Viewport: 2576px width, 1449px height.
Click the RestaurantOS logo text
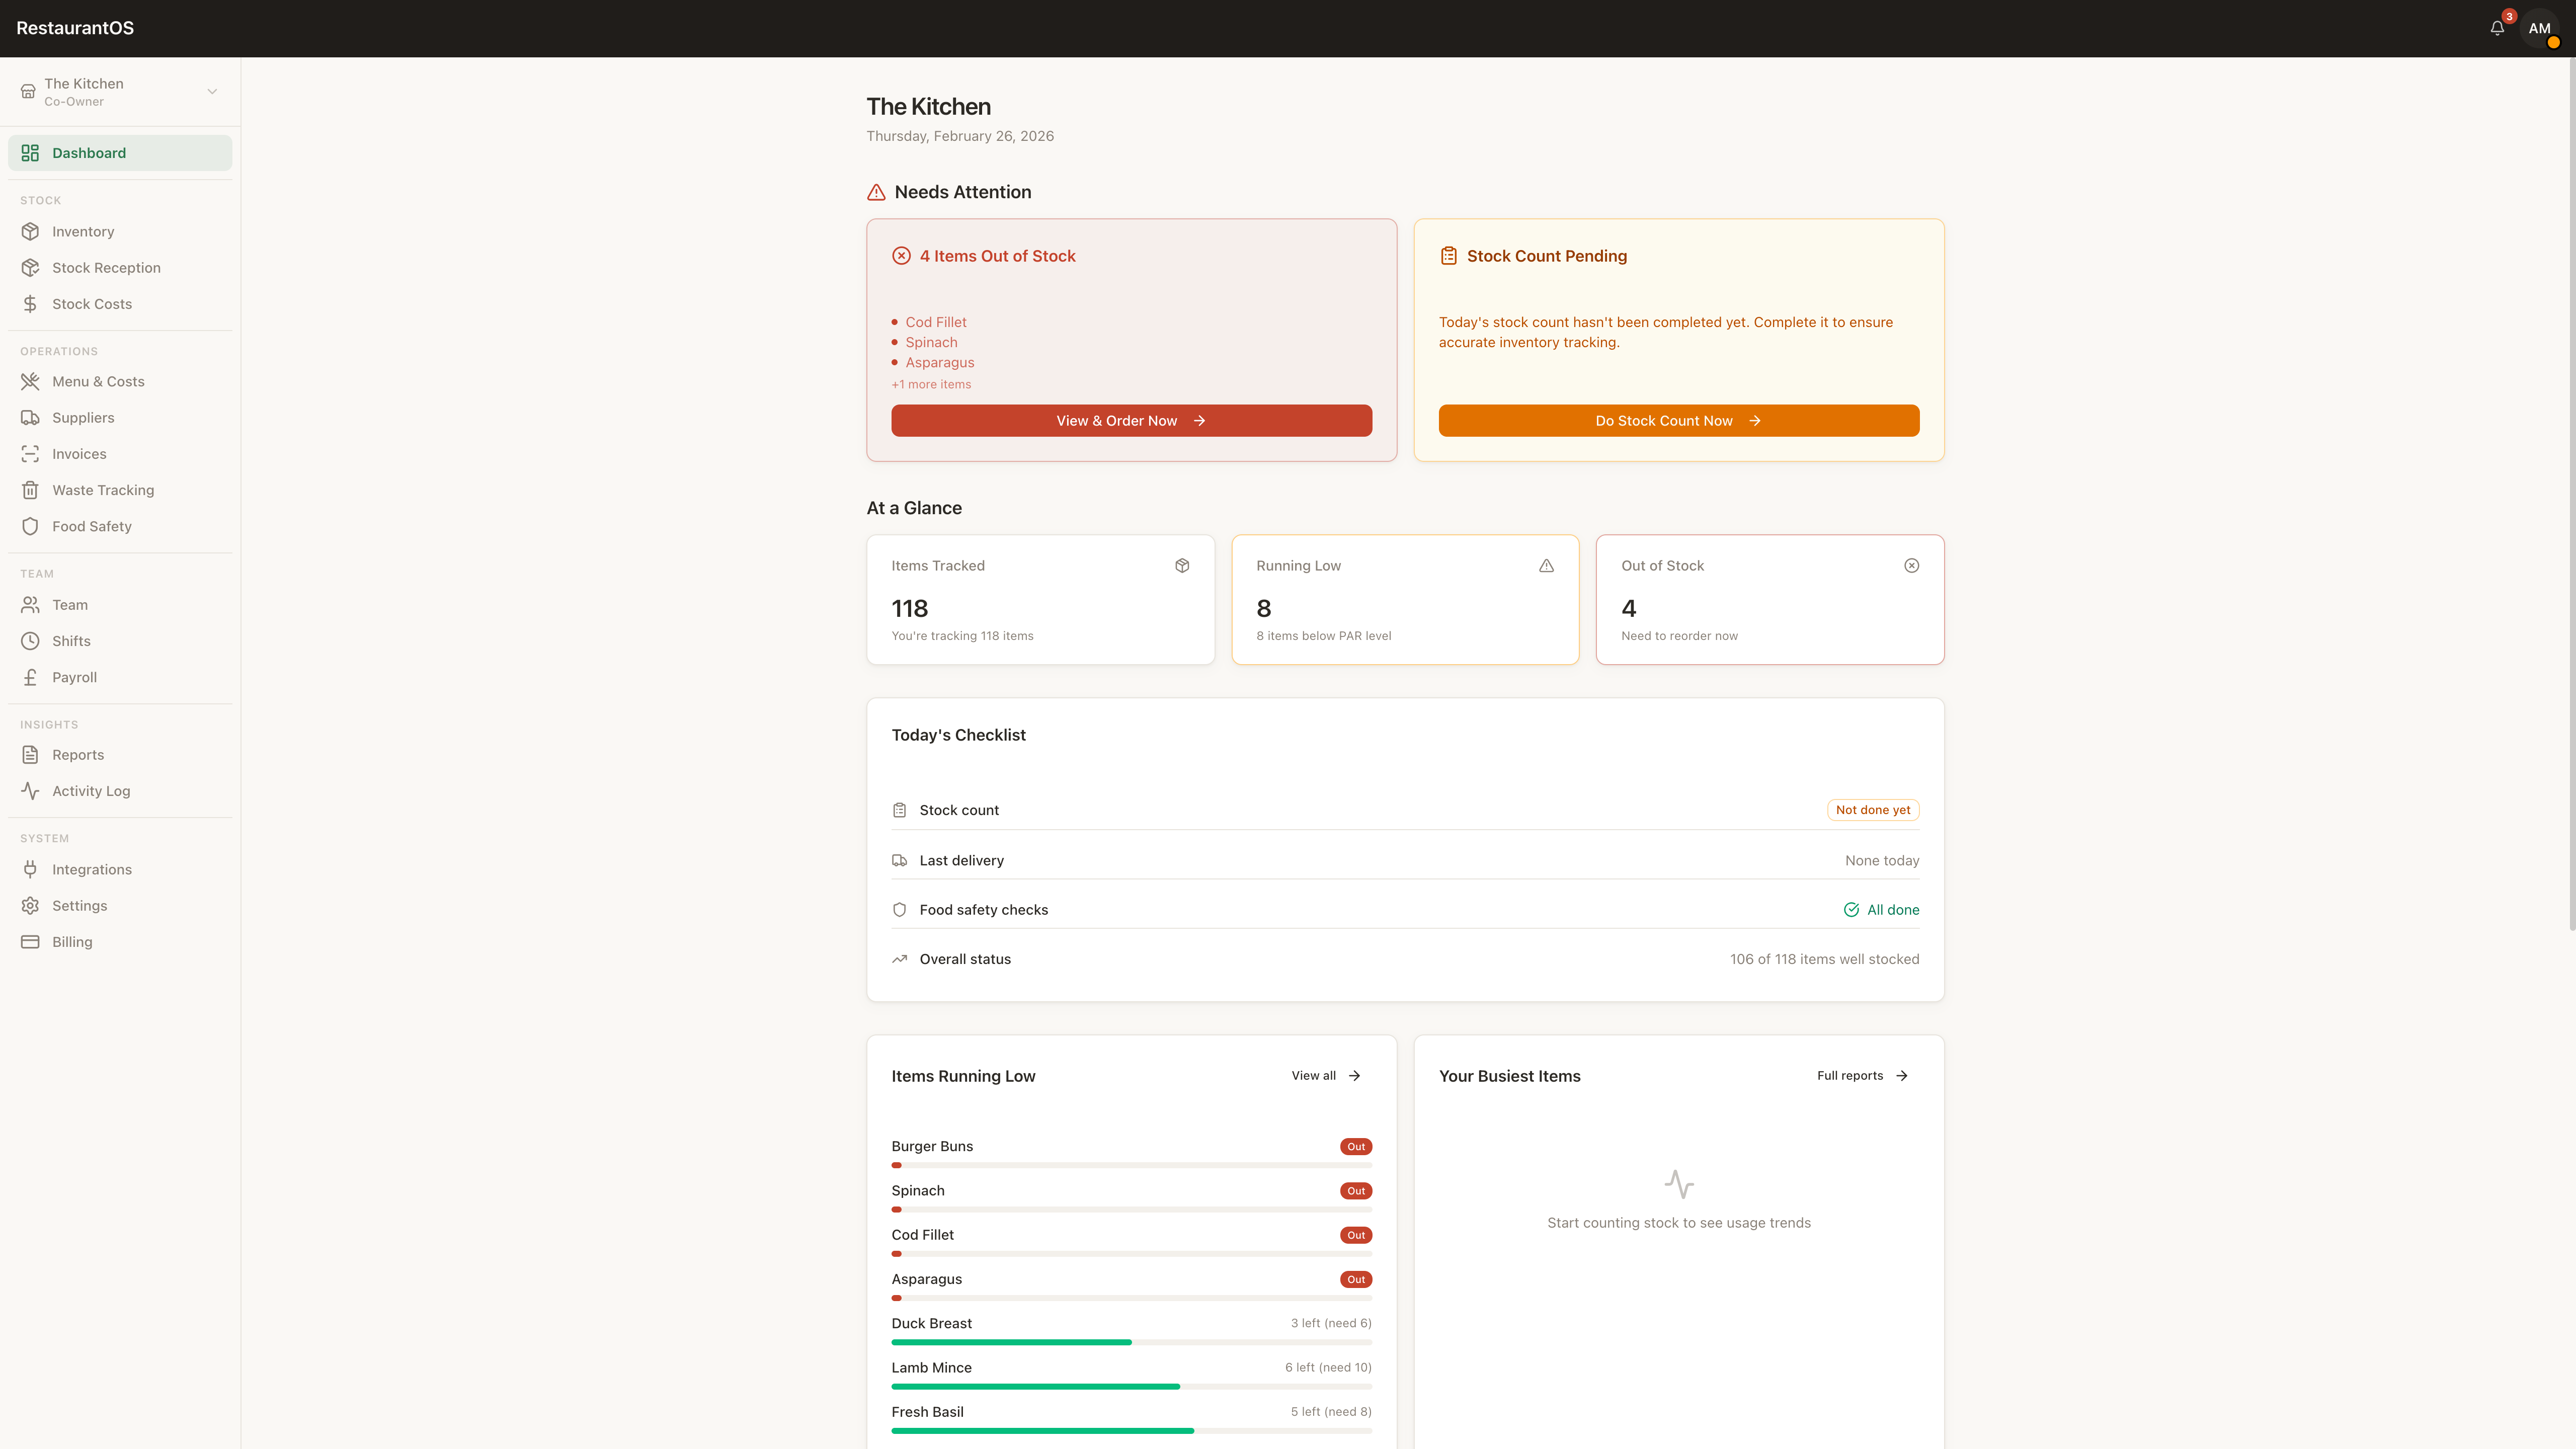[75, 28]
